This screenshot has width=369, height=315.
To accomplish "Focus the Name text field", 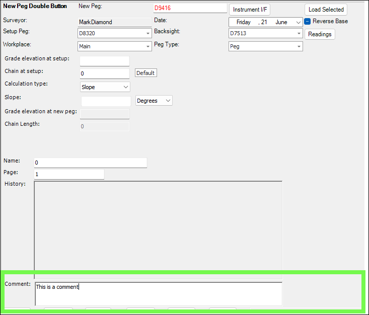I will click(x=91, y=163).
